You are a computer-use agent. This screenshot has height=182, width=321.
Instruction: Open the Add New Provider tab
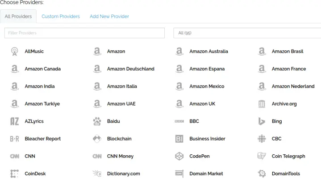(x=109, y=17)
